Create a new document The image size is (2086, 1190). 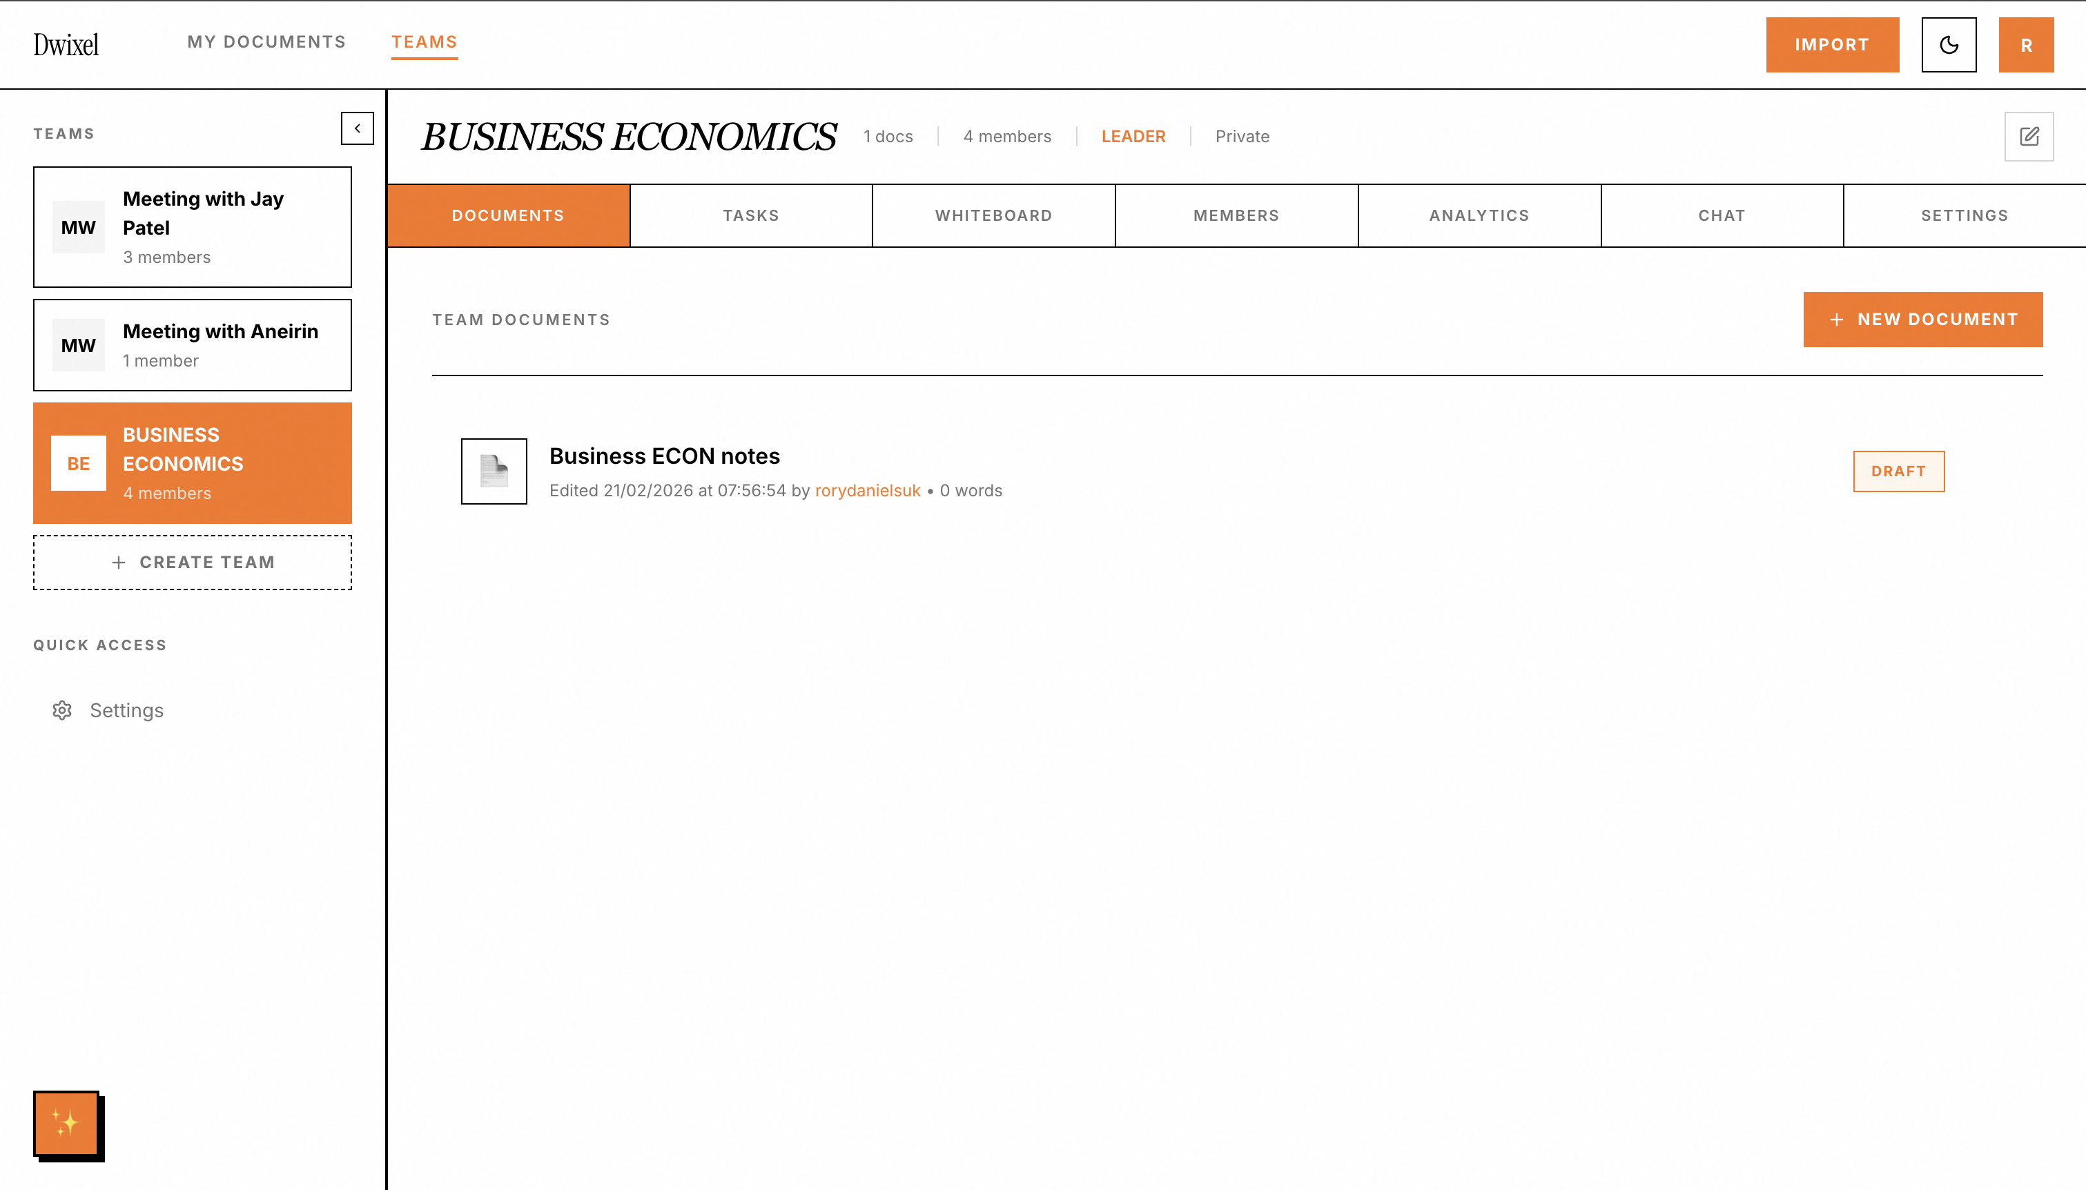pyautogui.click(x=1922, y=319)
